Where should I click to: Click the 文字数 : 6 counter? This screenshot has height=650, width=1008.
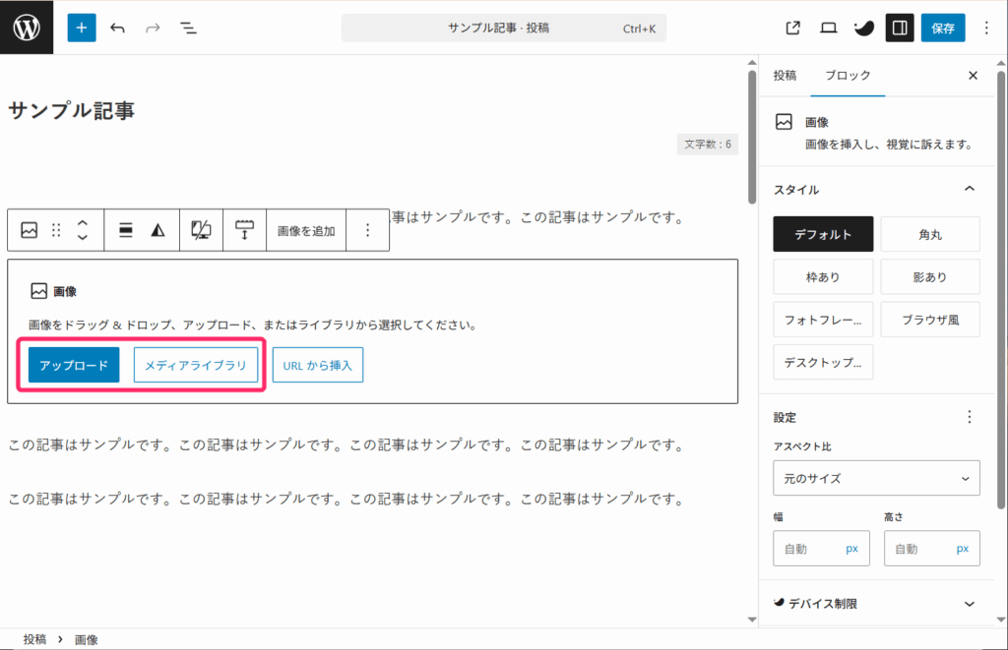click(x=707, y=144)
